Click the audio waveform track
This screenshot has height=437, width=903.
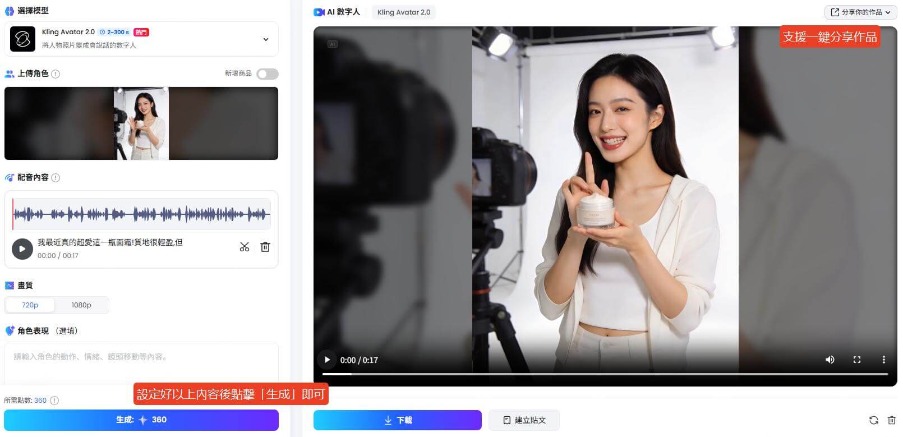pyautogui.click(x=141, y=214)
